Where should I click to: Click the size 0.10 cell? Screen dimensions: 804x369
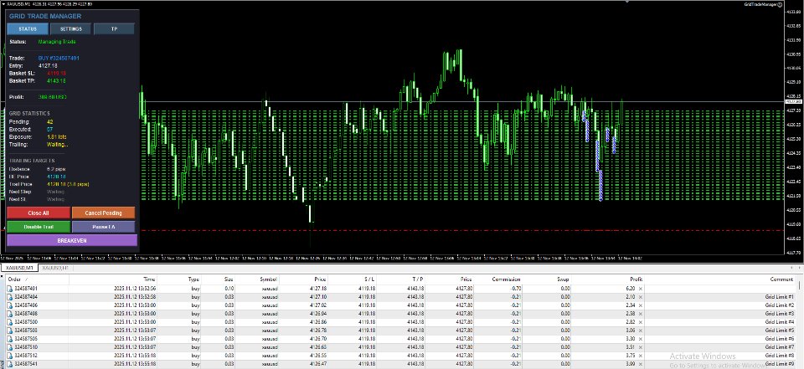tap(229, 289)
